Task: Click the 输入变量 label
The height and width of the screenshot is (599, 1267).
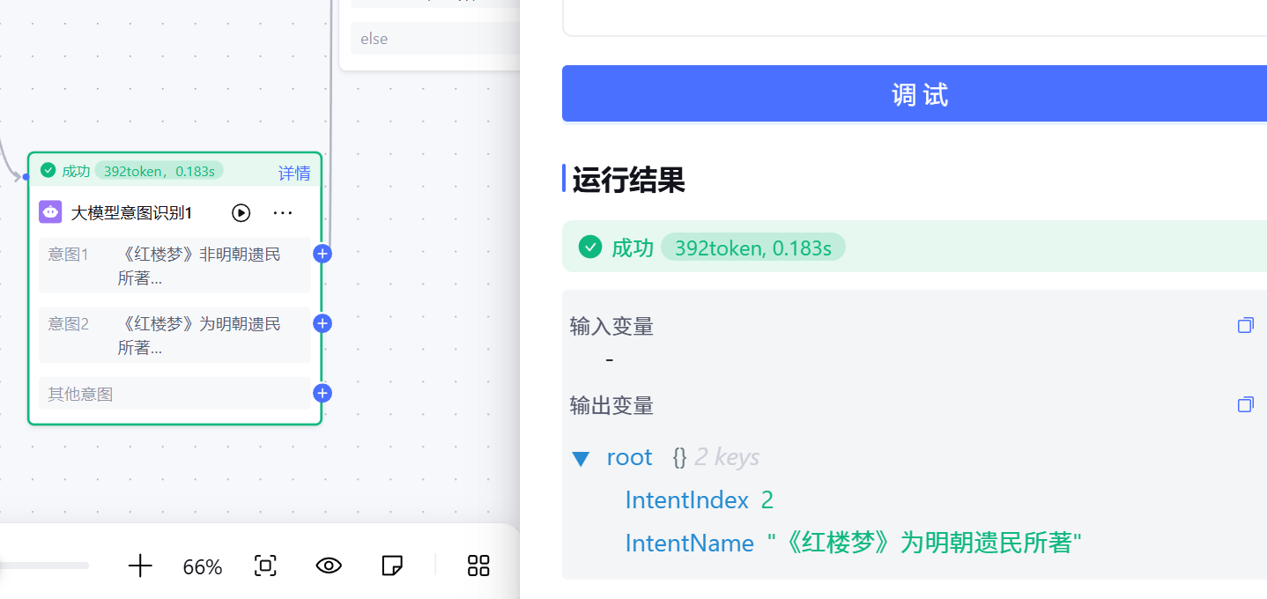Action: 611,327
